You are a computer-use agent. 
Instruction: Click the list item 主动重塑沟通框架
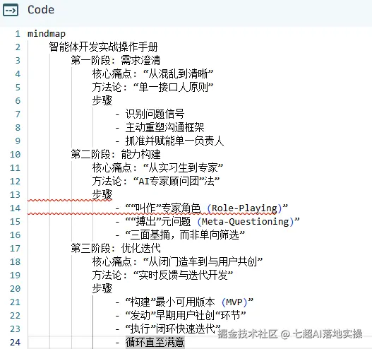(x=164, y=127)
